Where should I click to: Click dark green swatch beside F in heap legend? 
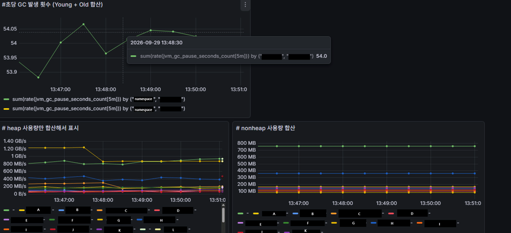click(52, 220)
